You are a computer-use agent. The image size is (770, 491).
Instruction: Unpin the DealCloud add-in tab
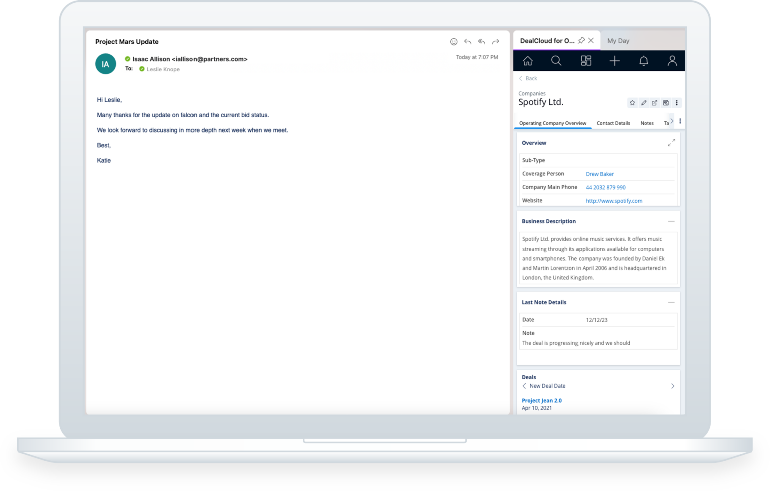point(582,40)
